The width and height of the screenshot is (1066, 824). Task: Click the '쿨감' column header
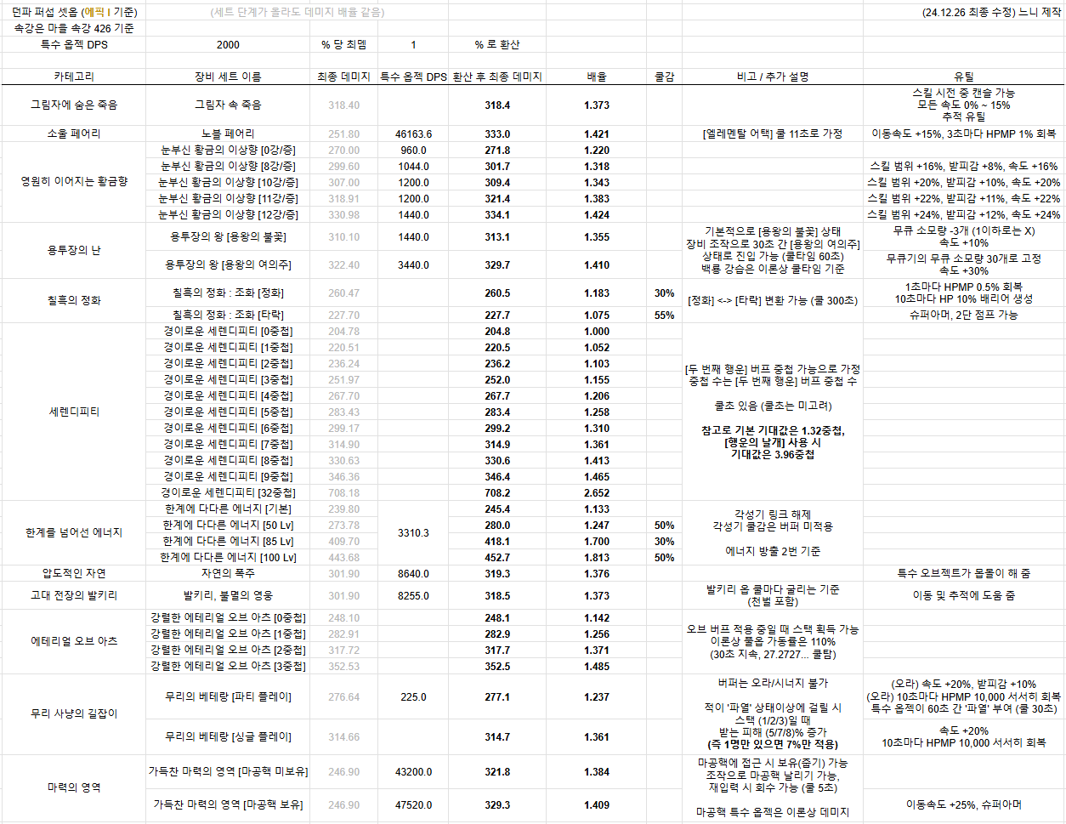(x=664, y=77)
